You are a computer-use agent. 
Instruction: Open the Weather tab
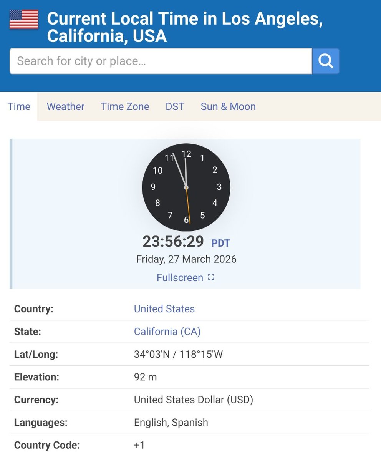(66, 106)
